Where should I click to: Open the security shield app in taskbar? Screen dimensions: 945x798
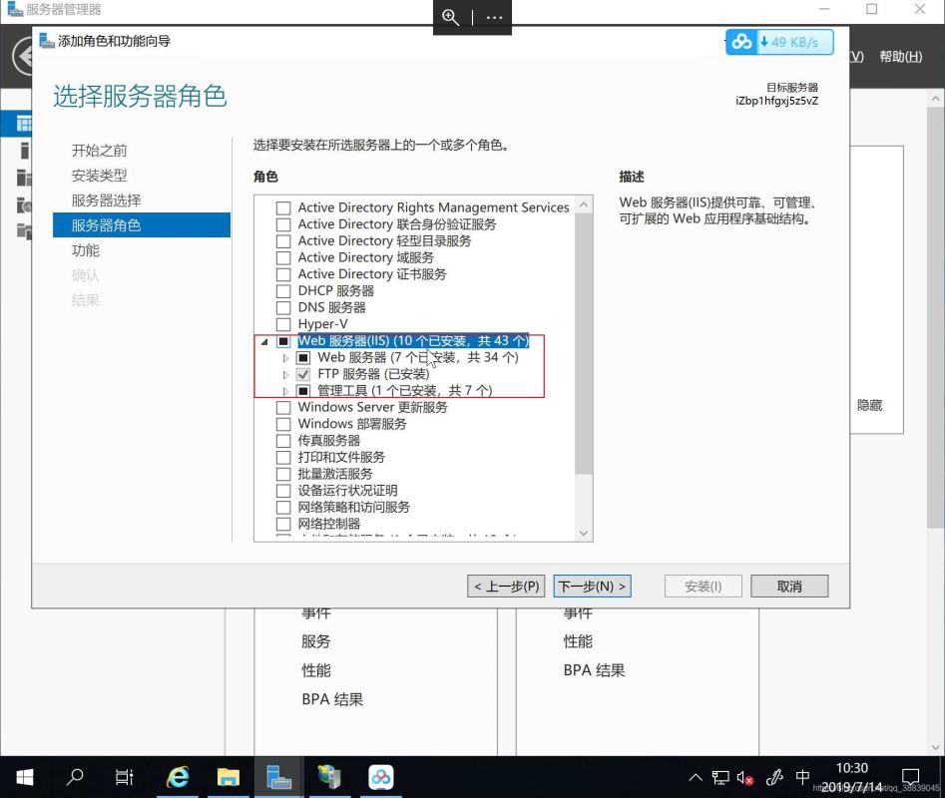tap(329, 777)
